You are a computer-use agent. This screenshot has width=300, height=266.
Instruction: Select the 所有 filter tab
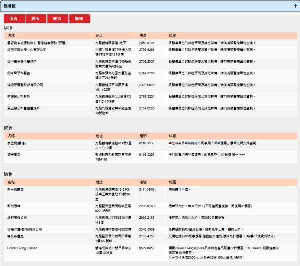tap(14, 19)
